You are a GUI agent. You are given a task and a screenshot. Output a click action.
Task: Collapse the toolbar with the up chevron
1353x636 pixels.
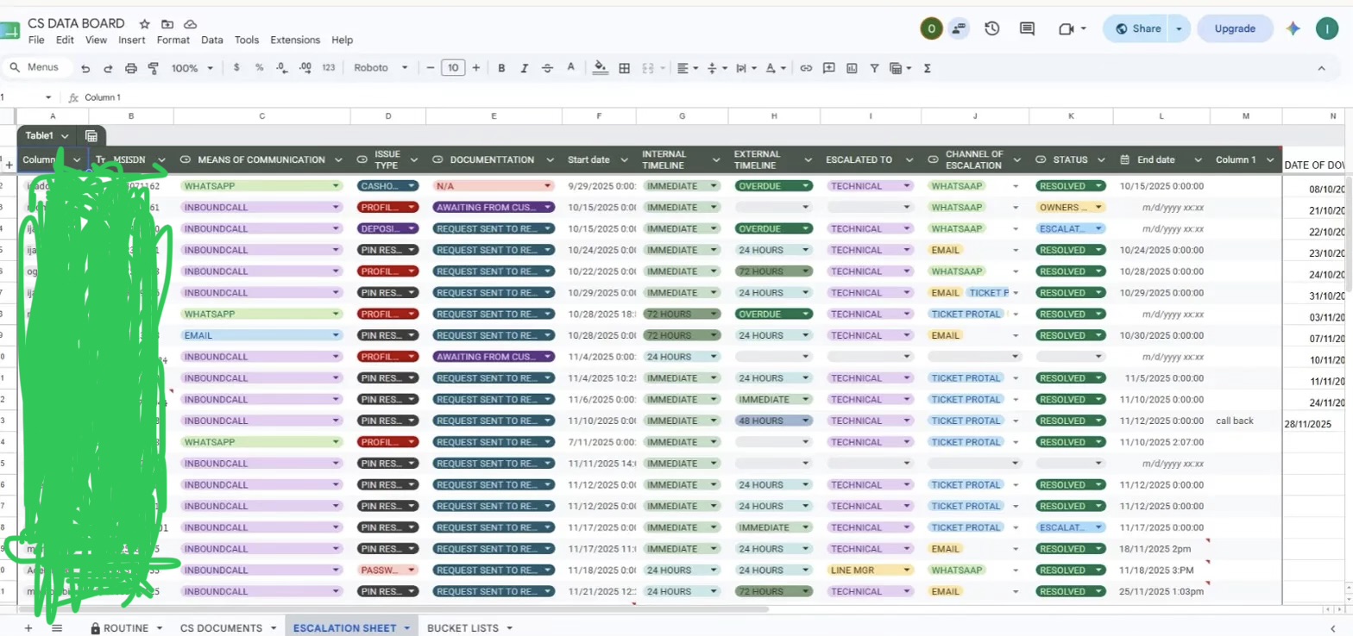coord(1321,68)
